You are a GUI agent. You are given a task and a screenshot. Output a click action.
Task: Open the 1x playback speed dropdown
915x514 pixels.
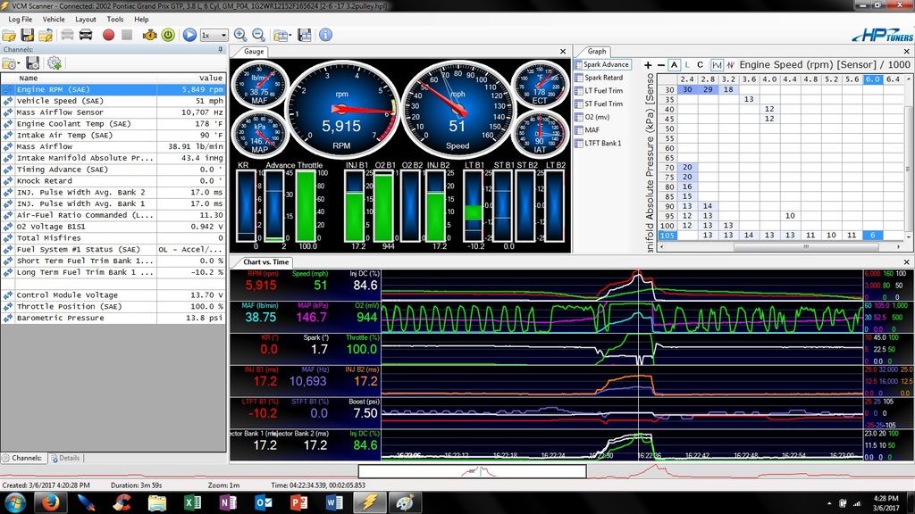214,36
